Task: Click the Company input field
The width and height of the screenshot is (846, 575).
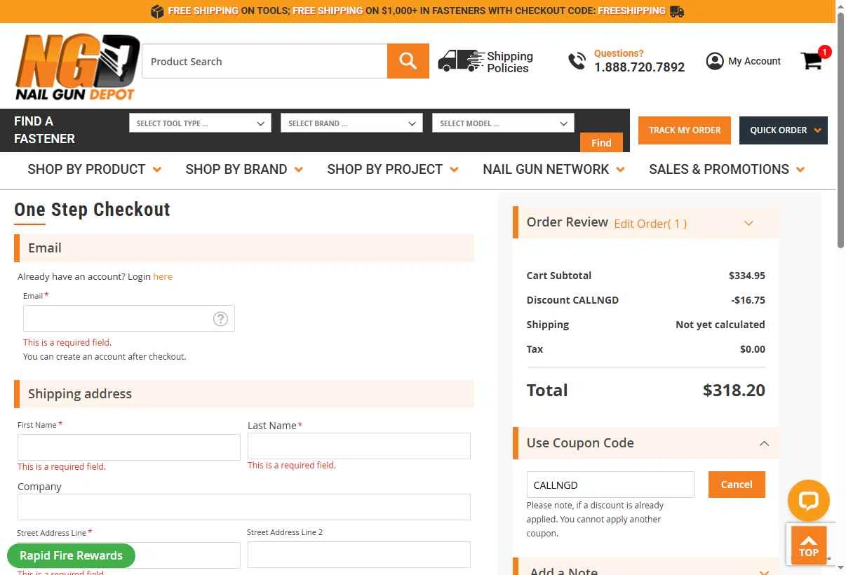Action: [244, 507]
